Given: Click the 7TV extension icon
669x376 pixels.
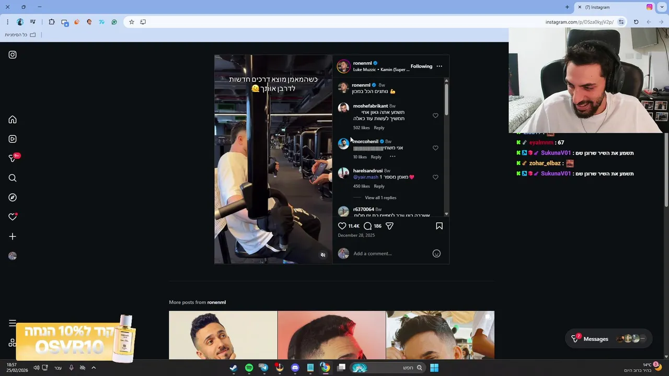Looking at the screenshot, I should click(x=101, y=22).
